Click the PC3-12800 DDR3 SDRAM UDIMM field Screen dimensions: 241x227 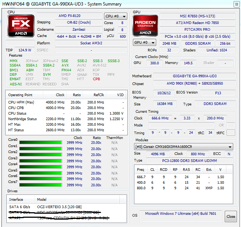pos(190,160)
